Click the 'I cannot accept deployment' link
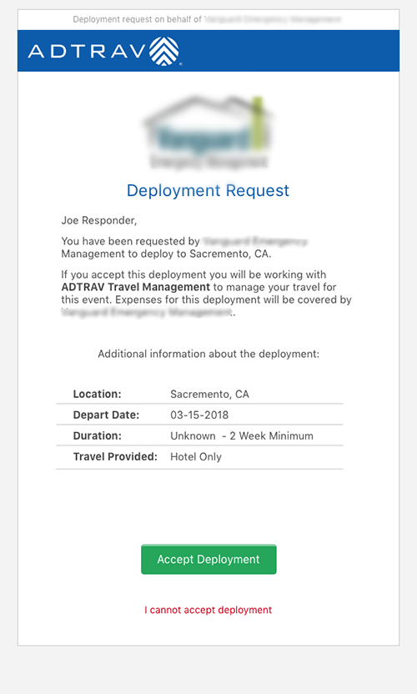This screenshot has width=417, height=694. pyautogui.click(x=208, y=610)
